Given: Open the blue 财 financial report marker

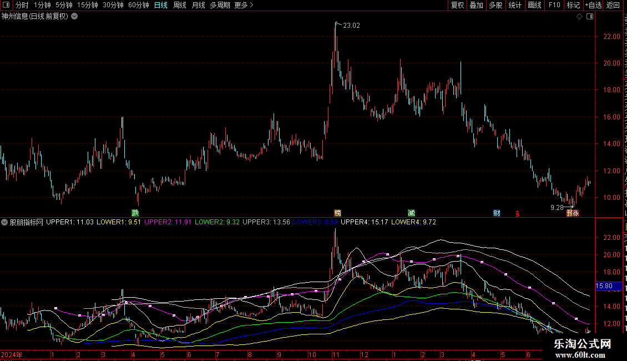Looking at the screenshot, I should pyautogui.click(x=497, y=213).
